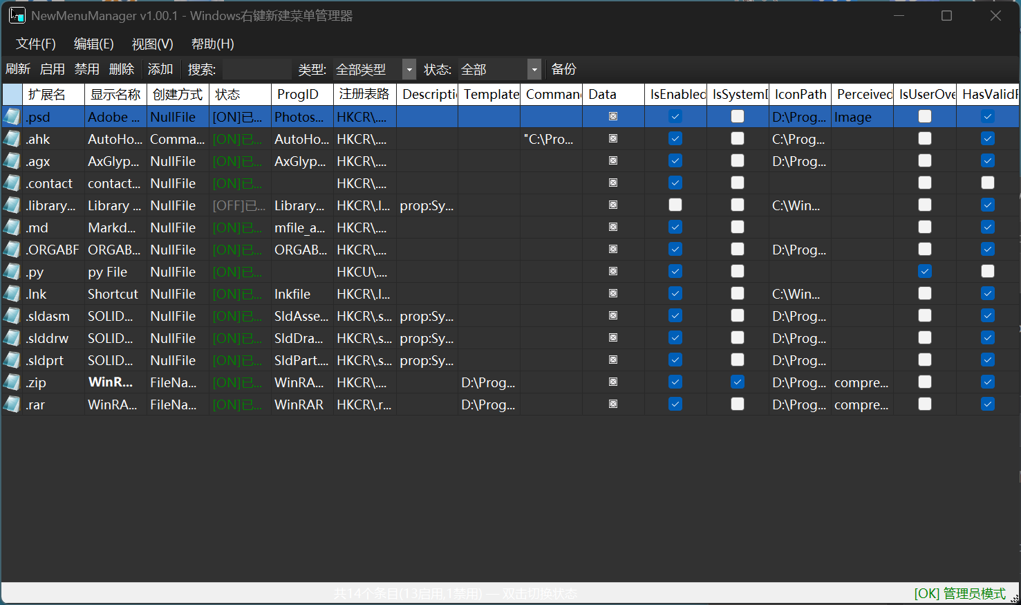Toggle HasValid checkbox for .md row
This screenshot has height=605, width=1021.
988,227
